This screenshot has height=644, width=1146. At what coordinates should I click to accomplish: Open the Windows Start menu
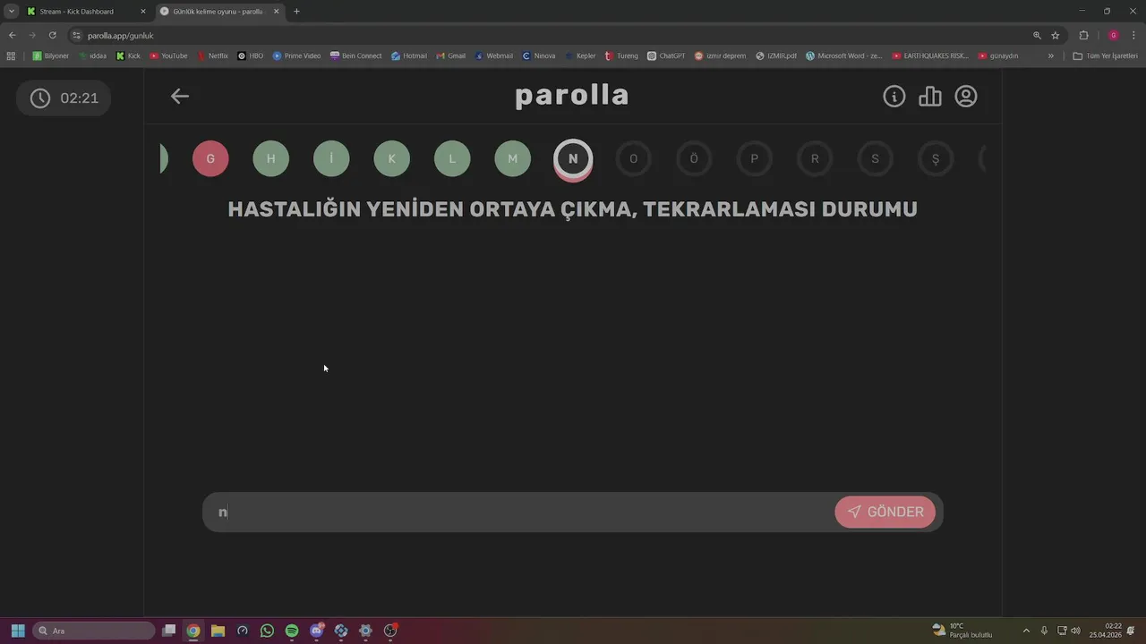click(x=18, y=631)
